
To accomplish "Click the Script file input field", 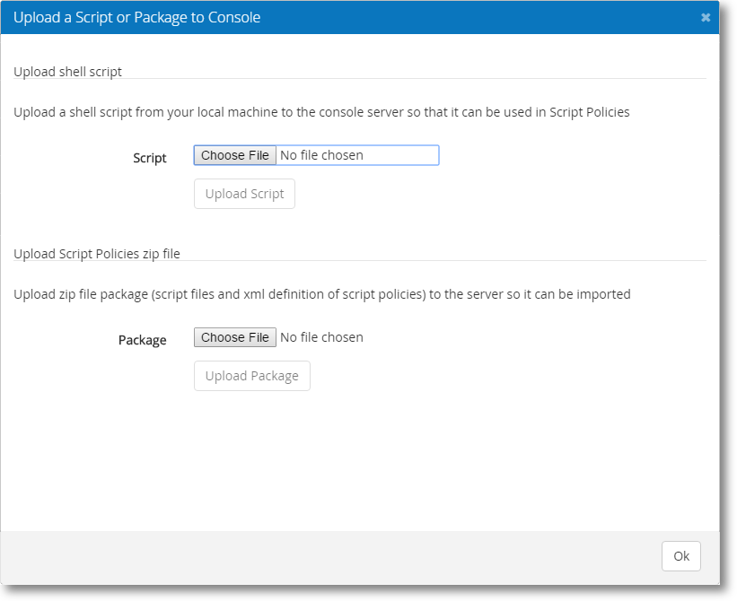I will 359,154.
